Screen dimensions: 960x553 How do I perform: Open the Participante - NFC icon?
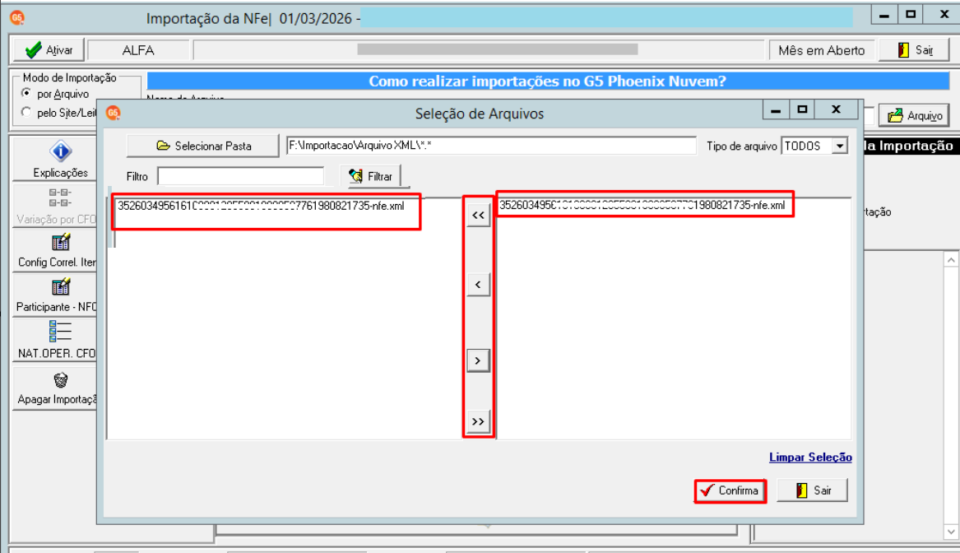pyautogui.click(x=61, y=287)
